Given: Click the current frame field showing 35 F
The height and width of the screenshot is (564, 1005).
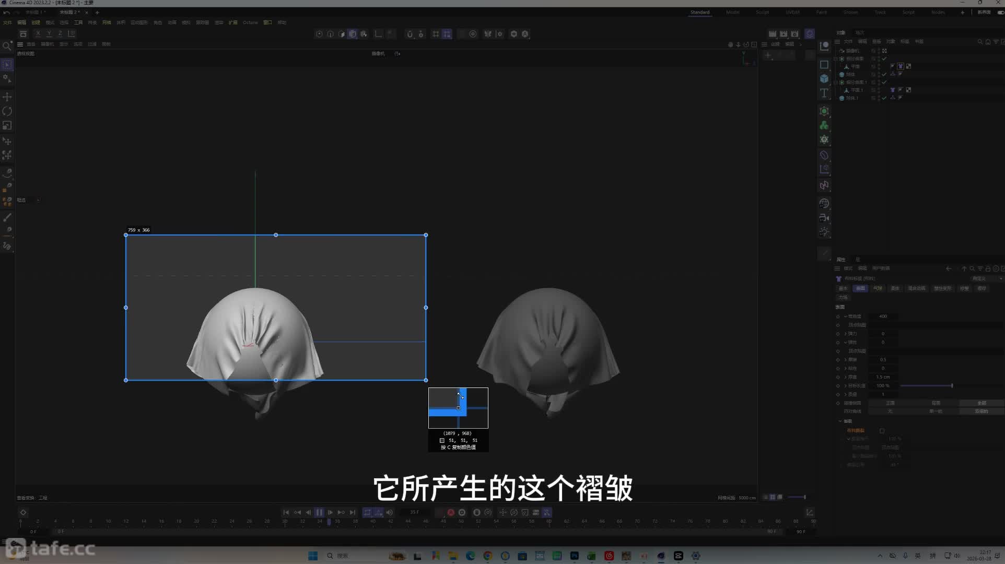Looking at the screenshot, I should pos(415,512).
